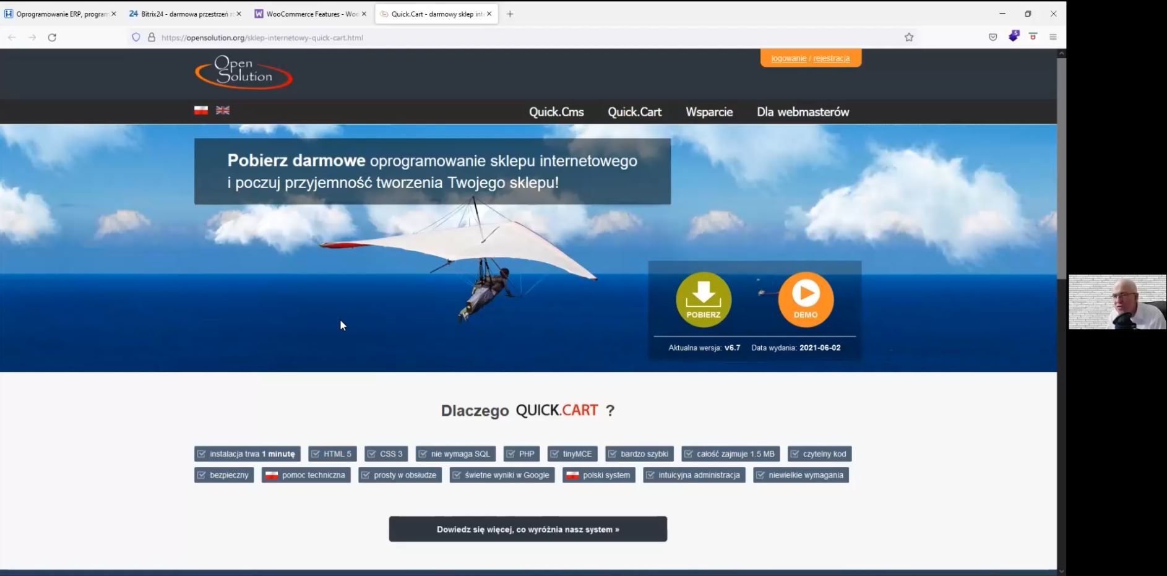Viewport: 1167px width, 576px height.
Task: Open a new browser tab
Action: [x=510, y=14]
